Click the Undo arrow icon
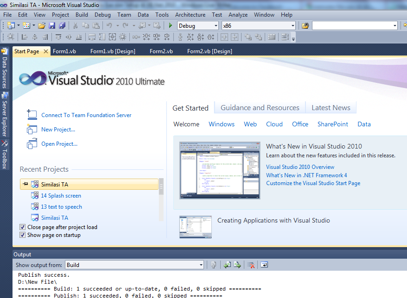Screen dimensions: 407x298 [x=109, y=25]
